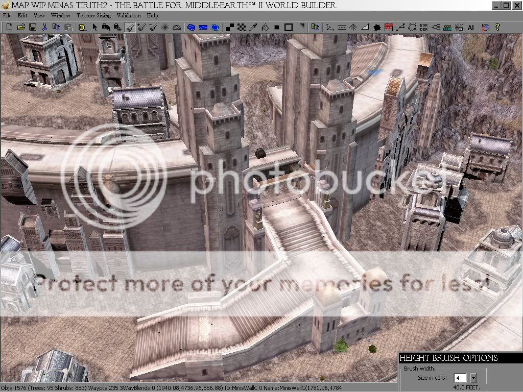Open the File menu
The height and width of the screenshot is (392, 523).
[x=7, y=15]
